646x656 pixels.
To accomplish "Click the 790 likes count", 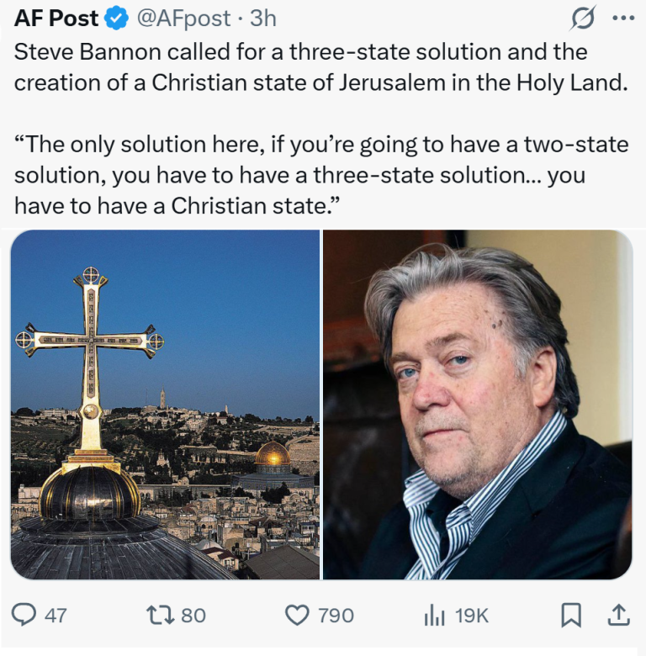I will [336, 616].
